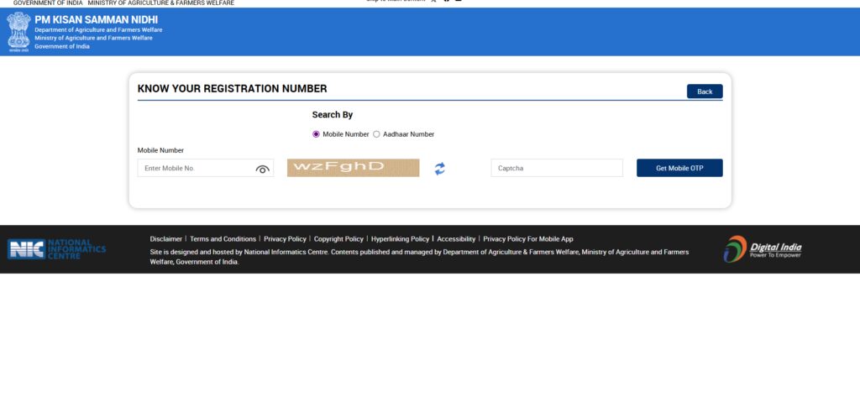Open Privacy Policy For Mobile App link
Image resolution: width=860 pixels, height=402 pixels.
click(x=528, y=239)
